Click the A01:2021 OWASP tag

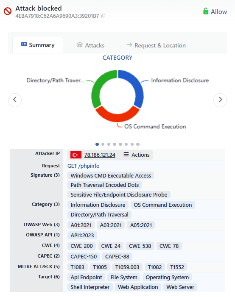(x=81, y=225)
